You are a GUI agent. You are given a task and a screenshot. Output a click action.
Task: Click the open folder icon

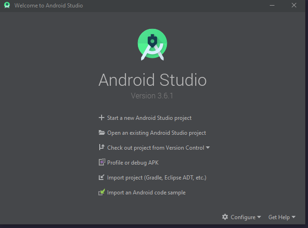coord(102,132)
